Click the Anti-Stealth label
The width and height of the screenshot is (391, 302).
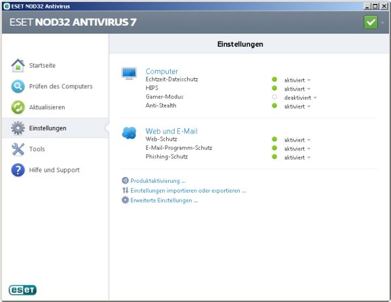coord(161,105)
